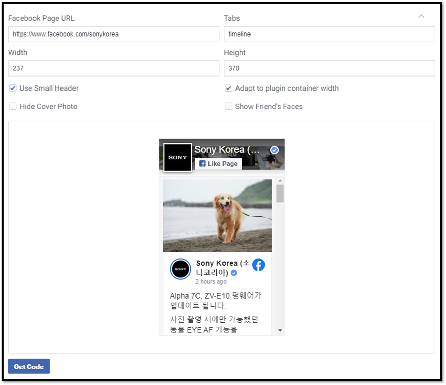This screenshot has width=446, height=385.
Task: Open the Sony Korea post author name
Action: pos(223,268)
